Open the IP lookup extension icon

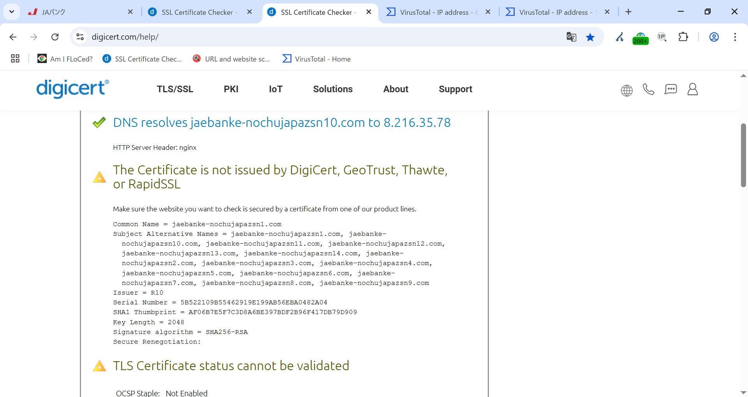pyautogui.click(x=662, y=37)
